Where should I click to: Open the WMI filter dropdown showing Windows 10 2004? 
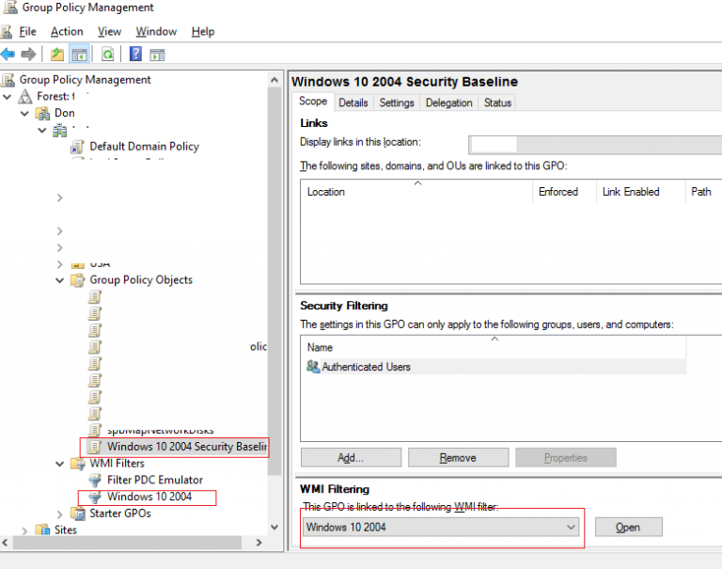coord(441,527)
